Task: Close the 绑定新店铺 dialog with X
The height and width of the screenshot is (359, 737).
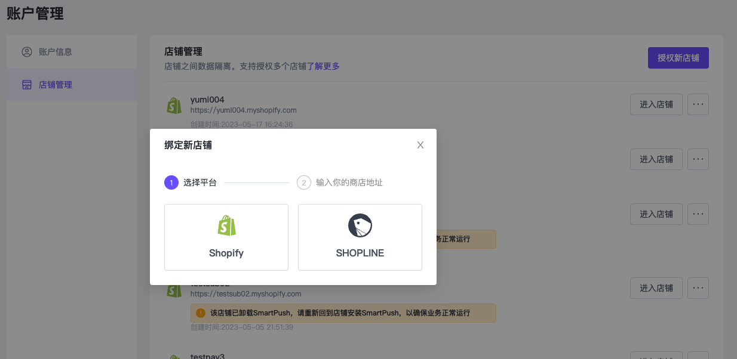Action: click(x=420, y=145)
